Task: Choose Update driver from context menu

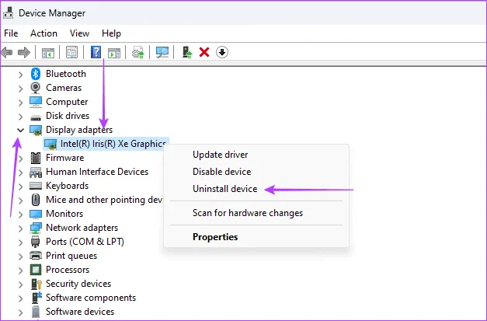Action: 221,155
